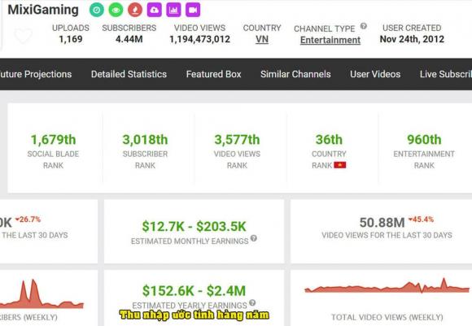472x326 pixels.
Task: Click help icon beside Estimated Monthly Earnings
Action: click(254, 238)
